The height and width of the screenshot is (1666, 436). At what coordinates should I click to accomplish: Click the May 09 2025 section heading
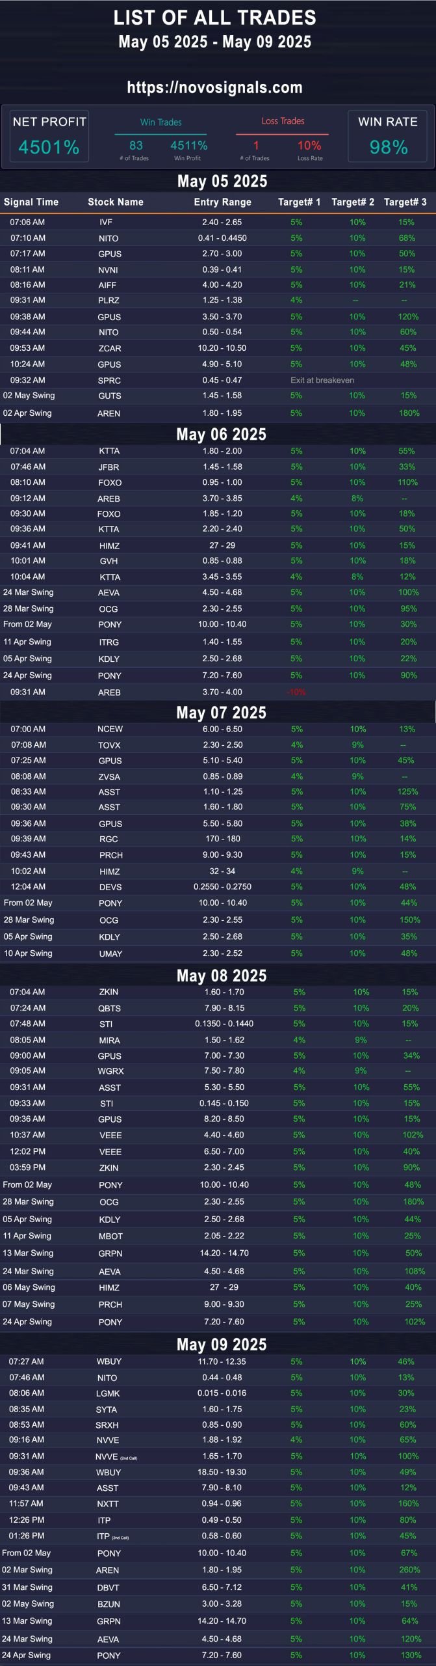(222, 1345)
